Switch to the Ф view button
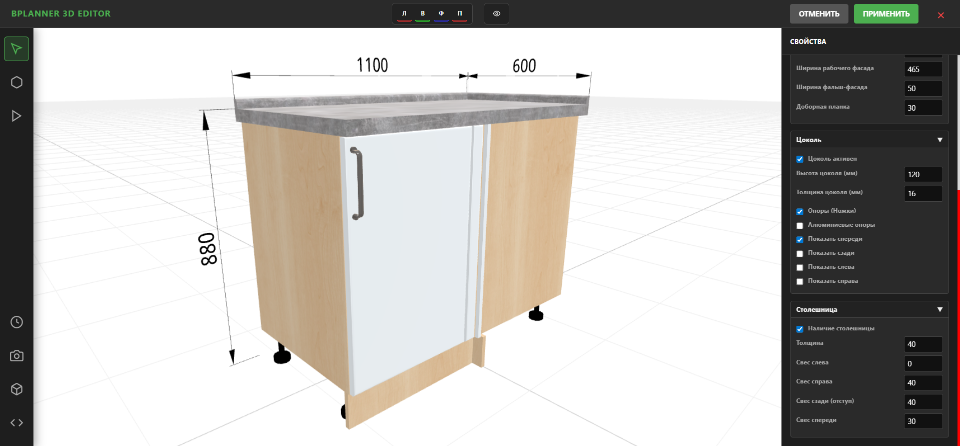960x446 pixels. tap(441, 14)
